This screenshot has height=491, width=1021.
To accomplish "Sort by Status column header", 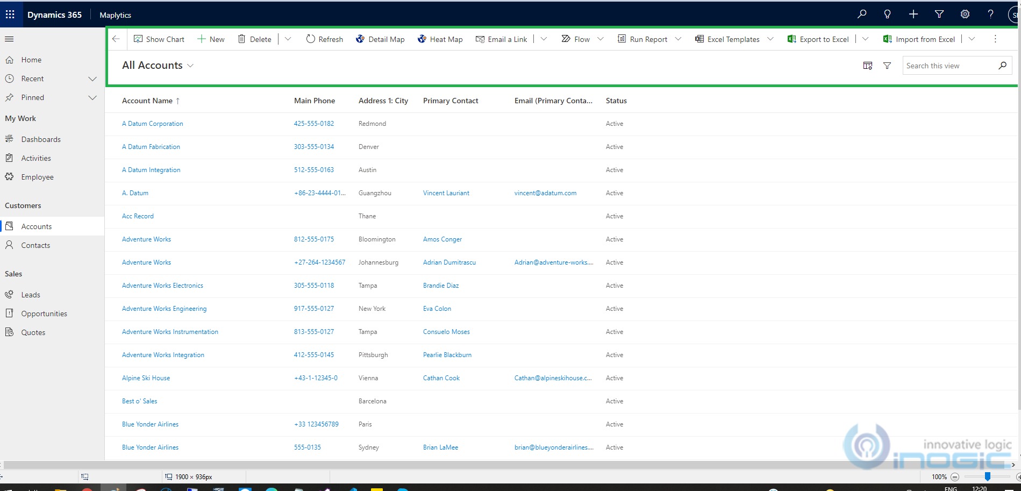I will pyautogui.click(x=616, y=101).
